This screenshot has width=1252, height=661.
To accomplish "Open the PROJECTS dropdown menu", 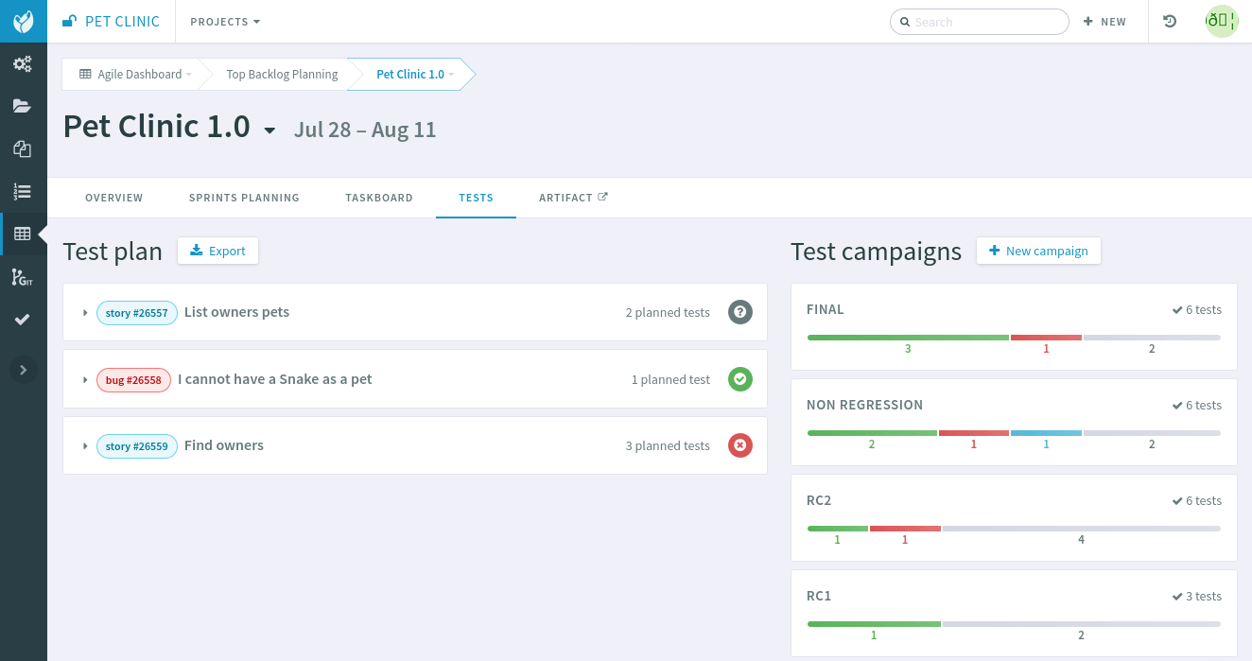I will (224, 21).
